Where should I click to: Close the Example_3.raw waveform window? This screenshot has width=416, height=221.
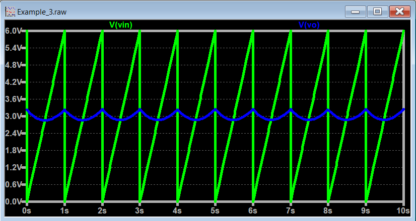[400, 11]
